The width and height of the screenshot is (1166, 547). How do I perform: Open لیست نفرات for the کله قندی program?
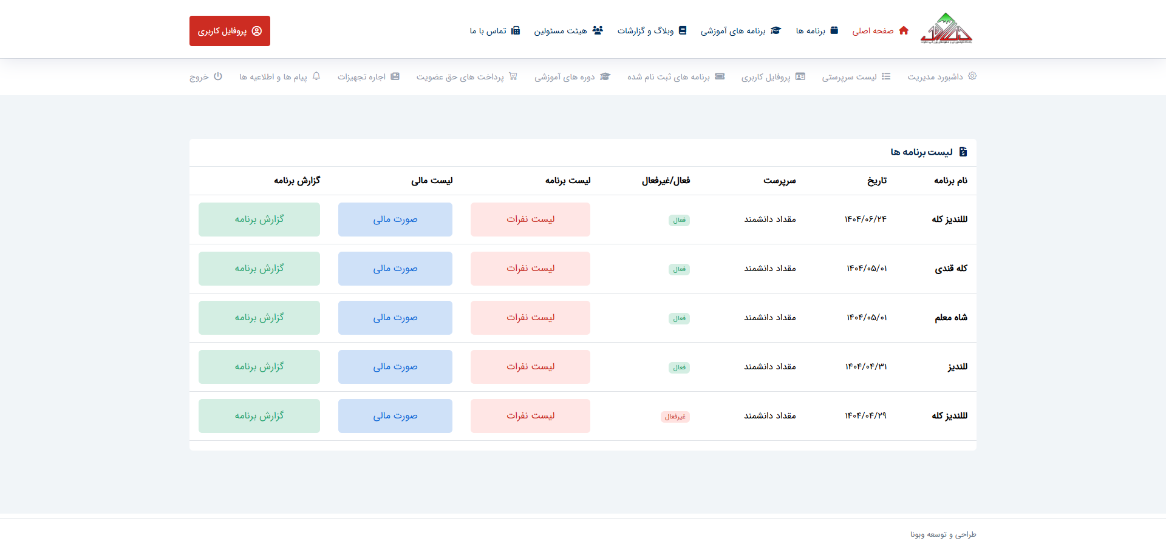(530, 269)
